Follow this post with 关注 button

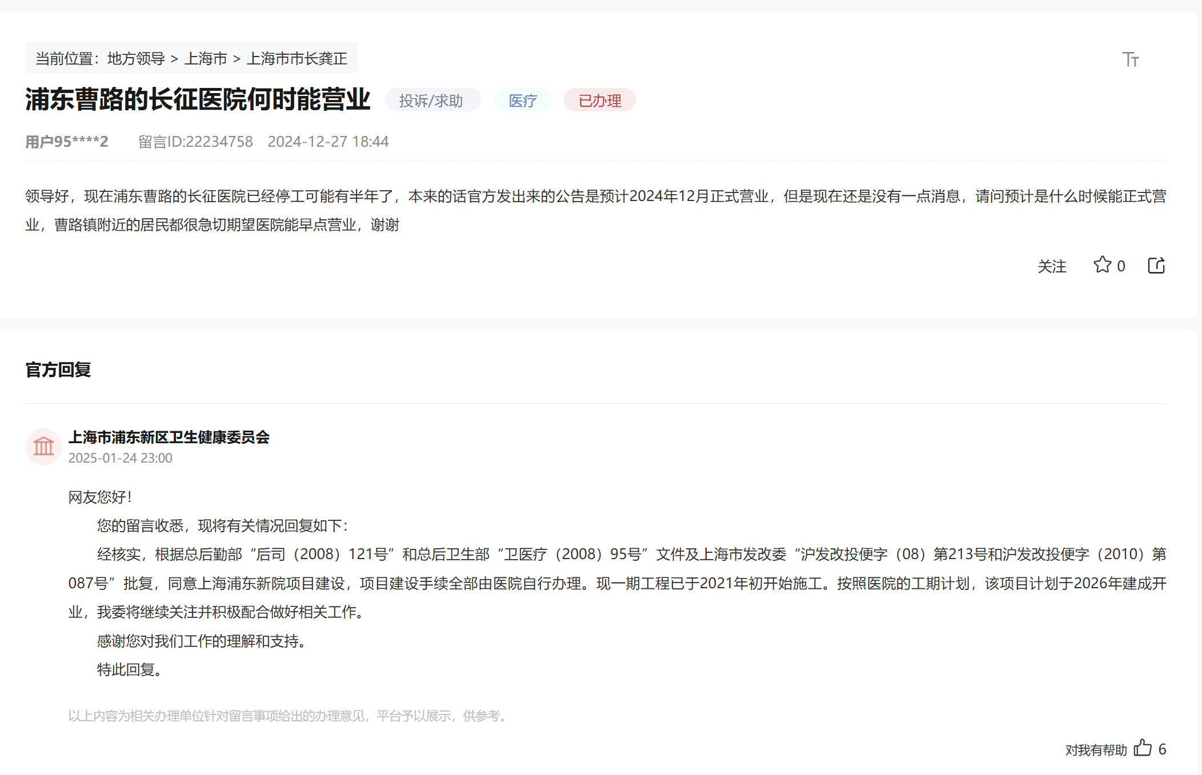pyautogui.click(x=1052, y=266)
